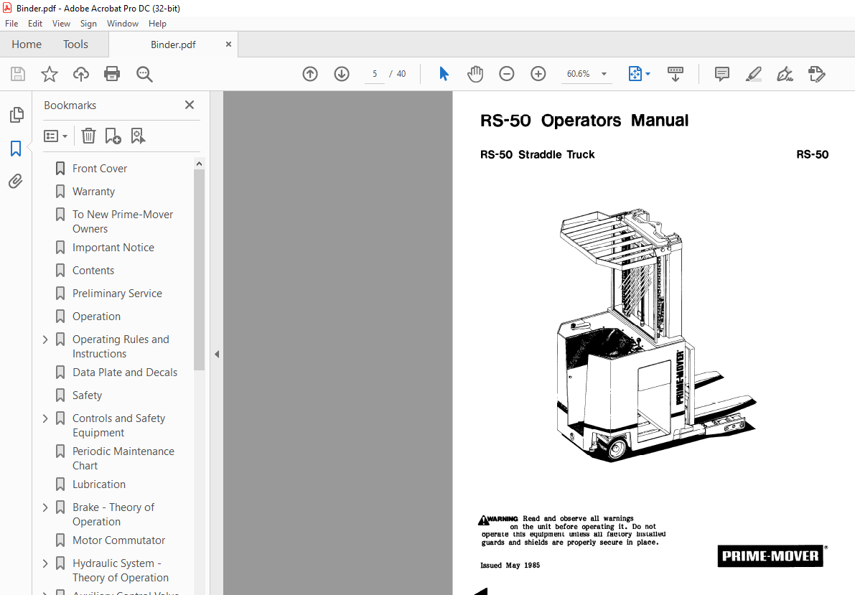Zoom out with minus icon

pyautogui.click(x=507, y=74)
